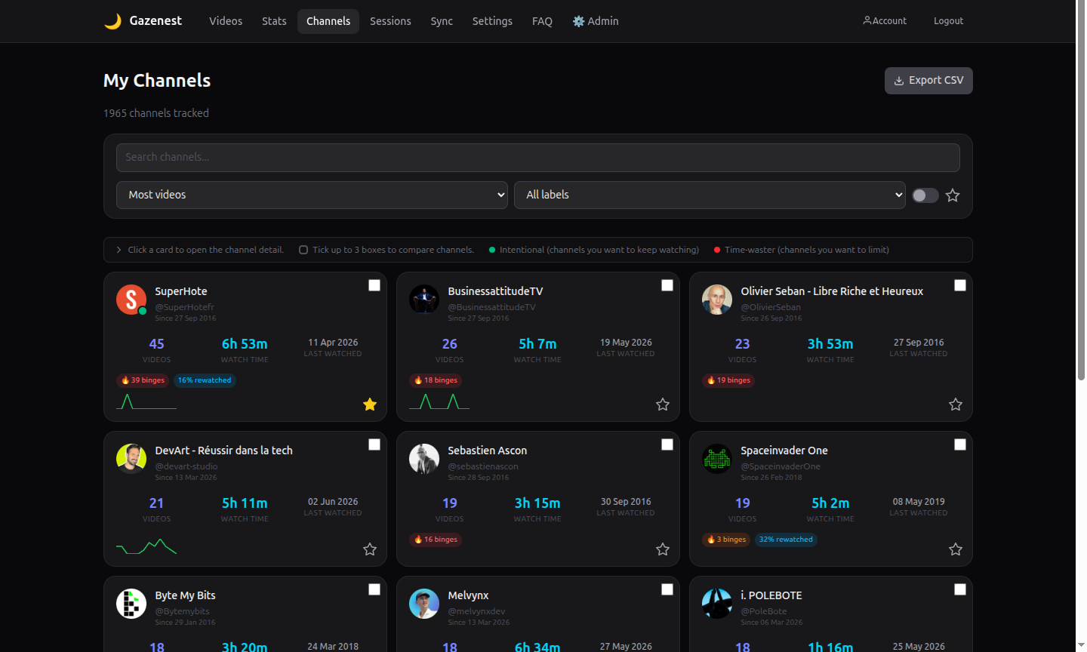The width and height of the screenshot is (1087, 652).
Task: Open the All labels filter dropdown
Action: [710, 195]
